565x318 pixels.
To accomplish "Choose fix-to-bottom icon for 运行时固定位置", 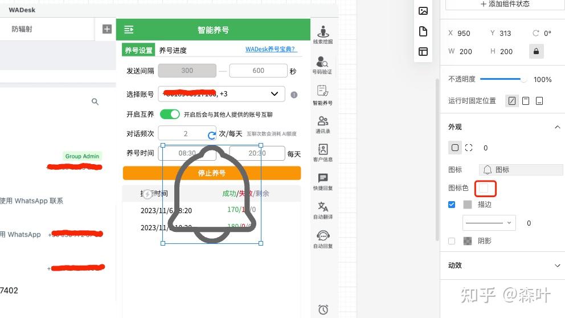I will [539, 101].
